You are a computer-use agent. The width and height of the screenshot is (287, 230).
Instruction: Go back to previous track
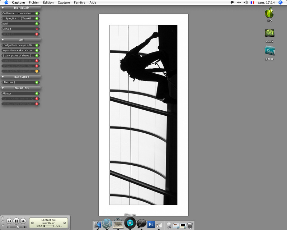(x=9, y=221)
